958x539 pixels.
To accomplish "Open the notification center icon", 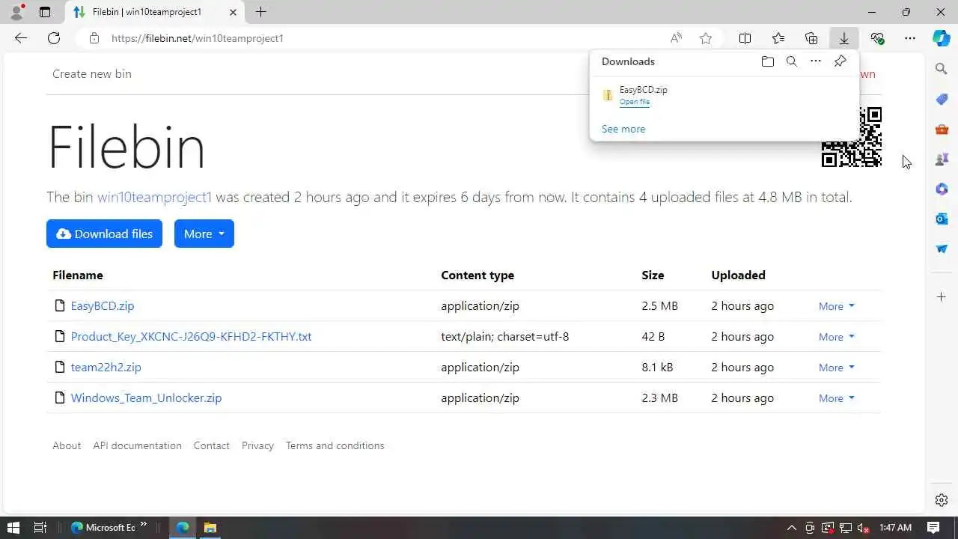I will pyautogui.click(x=934, y=528).
